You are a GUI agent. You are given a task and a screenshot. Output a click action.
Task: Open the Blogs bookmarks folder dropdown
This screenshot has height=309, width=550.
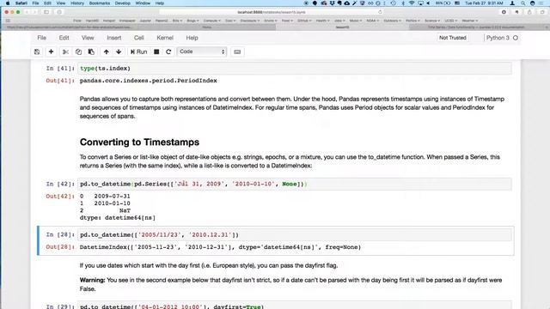(x=192, y=21)
